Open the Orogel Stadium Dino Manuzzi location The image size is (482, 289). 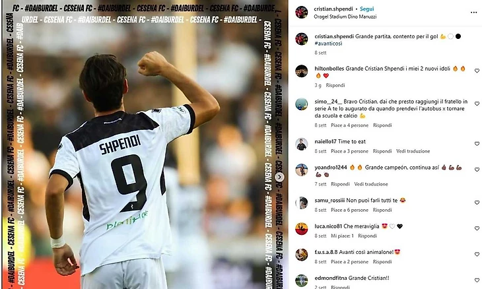tap(345, 16)
